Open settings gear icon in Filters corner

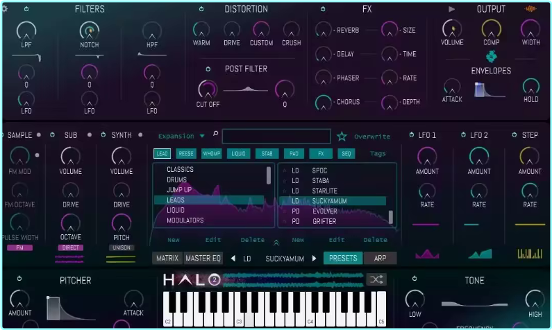[x=4, y=8]
